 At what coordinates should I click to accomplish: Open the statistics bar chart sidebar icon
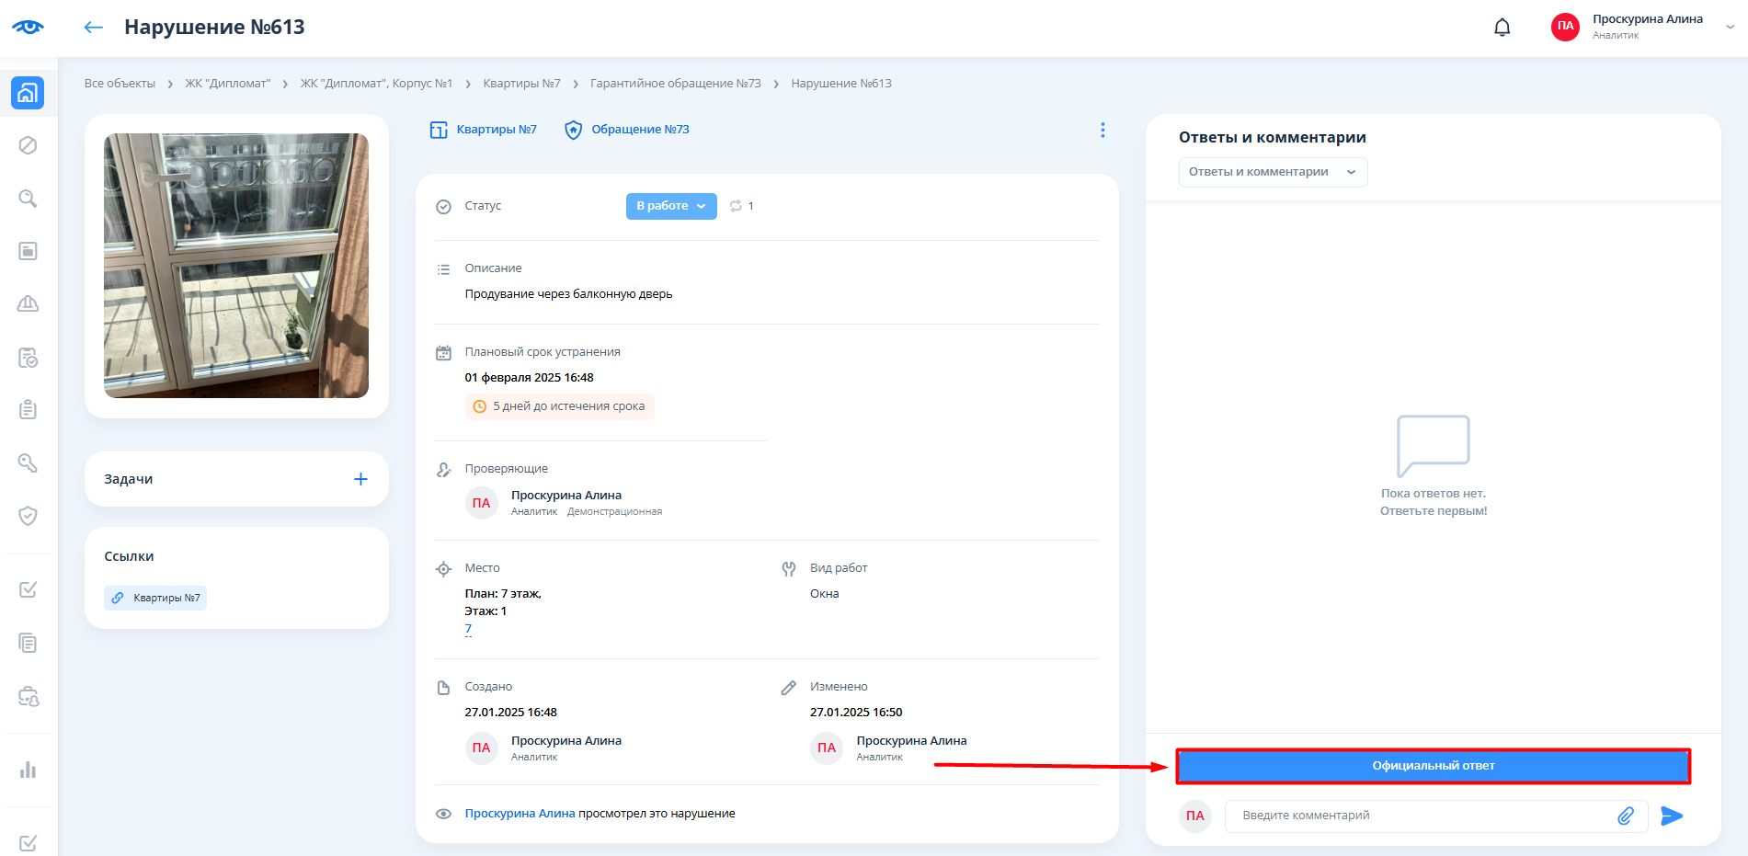point(28,770)
